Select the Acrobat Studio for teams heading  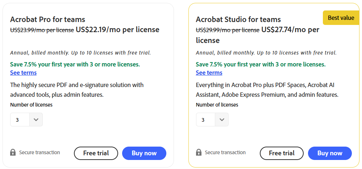(x=238, y=19)
